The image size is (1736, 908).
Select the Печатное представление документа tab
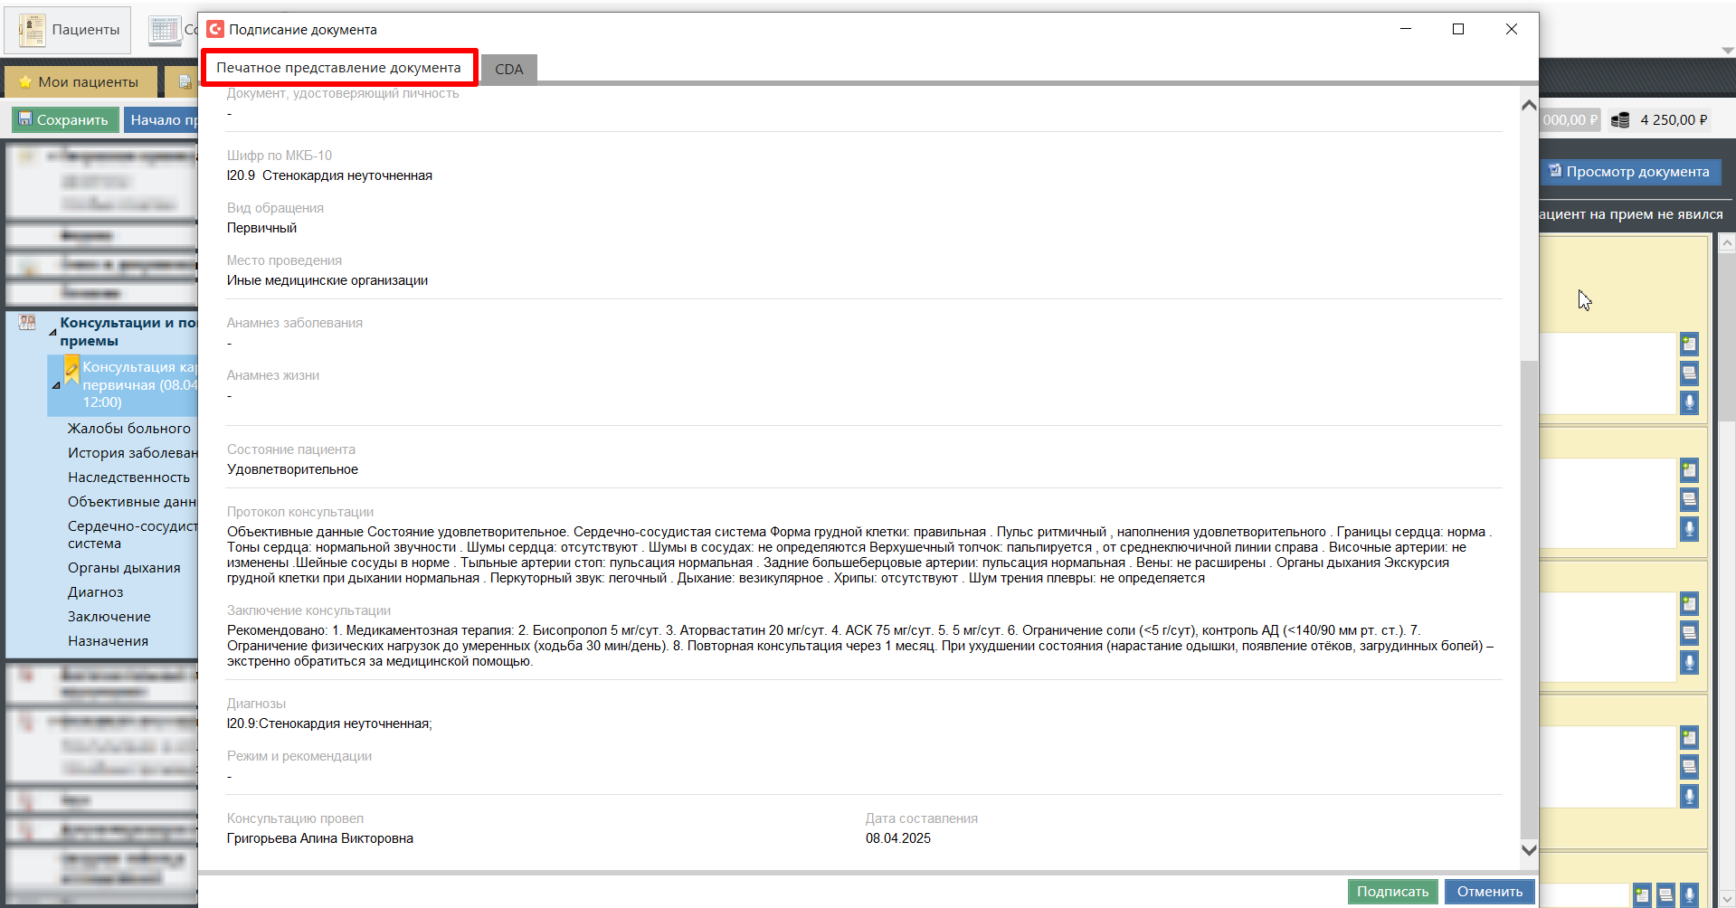[x=338, y=68]
